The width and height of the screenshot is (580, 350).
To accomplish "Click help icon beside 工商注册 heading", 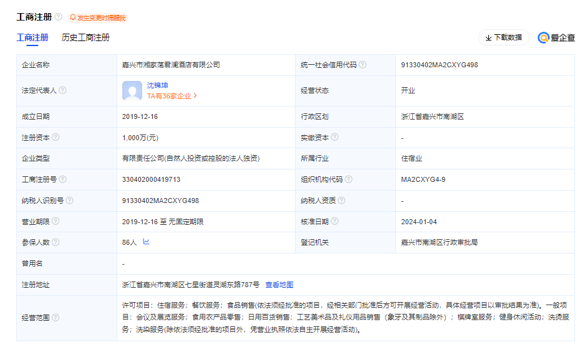I will coord(59,17).
